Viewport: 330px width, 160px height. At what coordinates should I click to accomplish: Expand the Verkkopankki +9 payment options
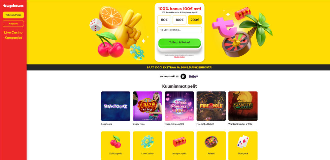click(x=169, y=77)
